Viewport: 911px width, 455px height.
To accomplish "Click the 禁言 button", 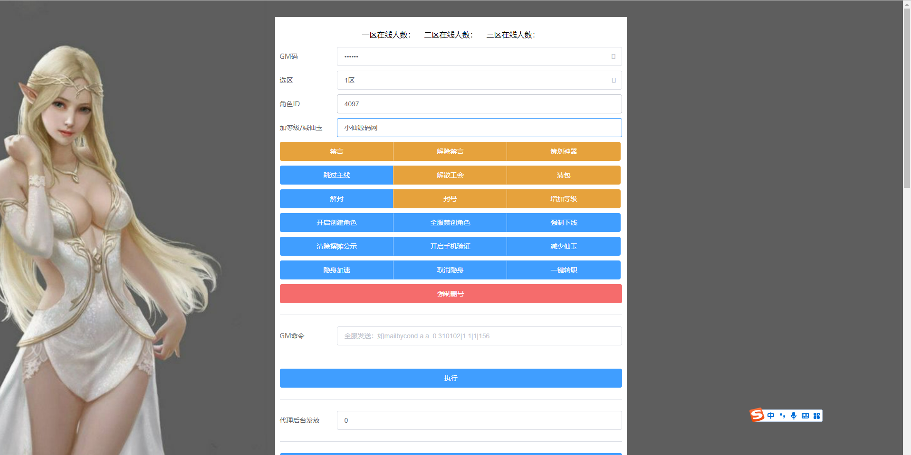I will [x=336, y=151].
